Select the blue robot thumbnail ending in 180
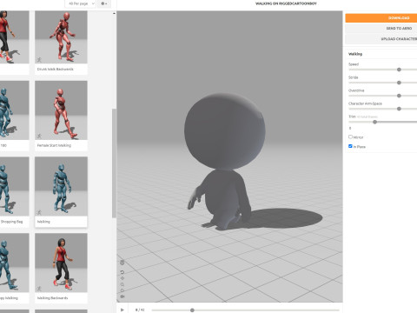Image resolution: width=417 pixels, height=313 pixels. [15, 110]
